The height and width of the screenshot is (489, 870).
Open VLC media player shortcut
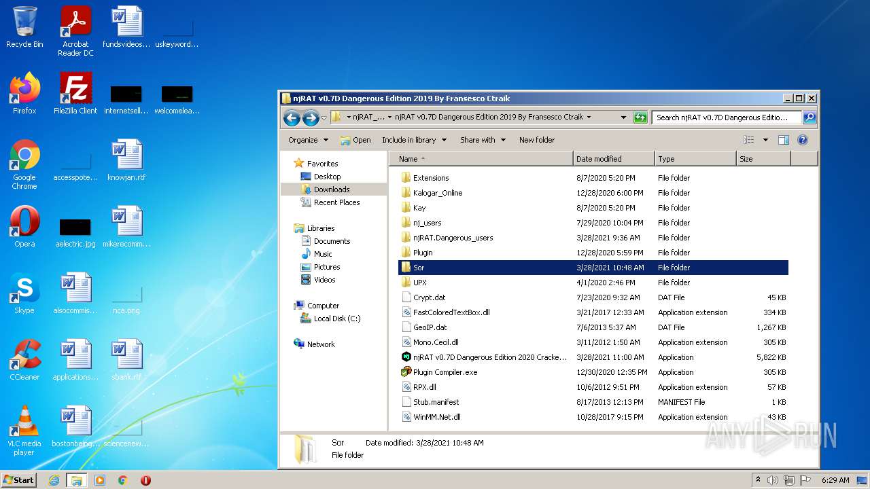(24, 431)
